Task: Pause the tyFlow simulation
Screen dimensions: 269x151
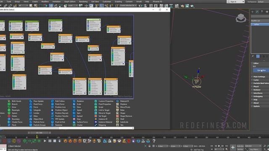Action: pos(50,141)
